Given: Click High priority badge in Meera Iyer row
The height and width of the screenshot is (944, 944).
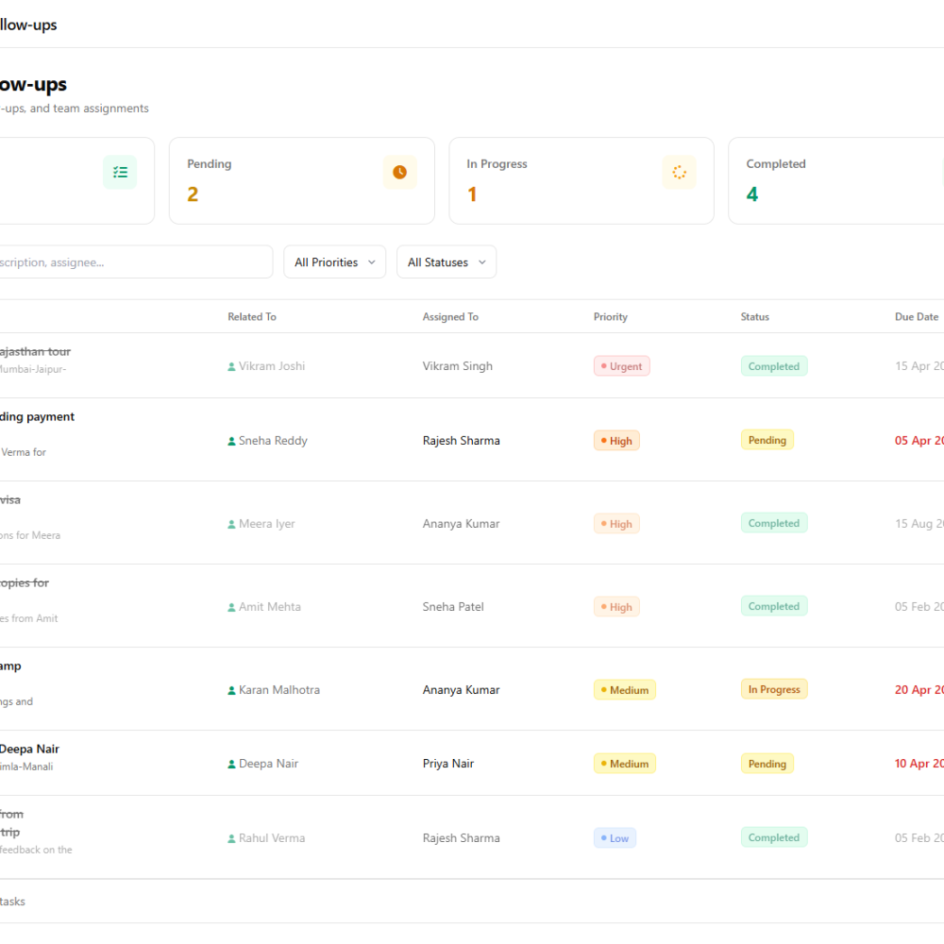Looking at the screenshot, I should (x=616, y=524).
